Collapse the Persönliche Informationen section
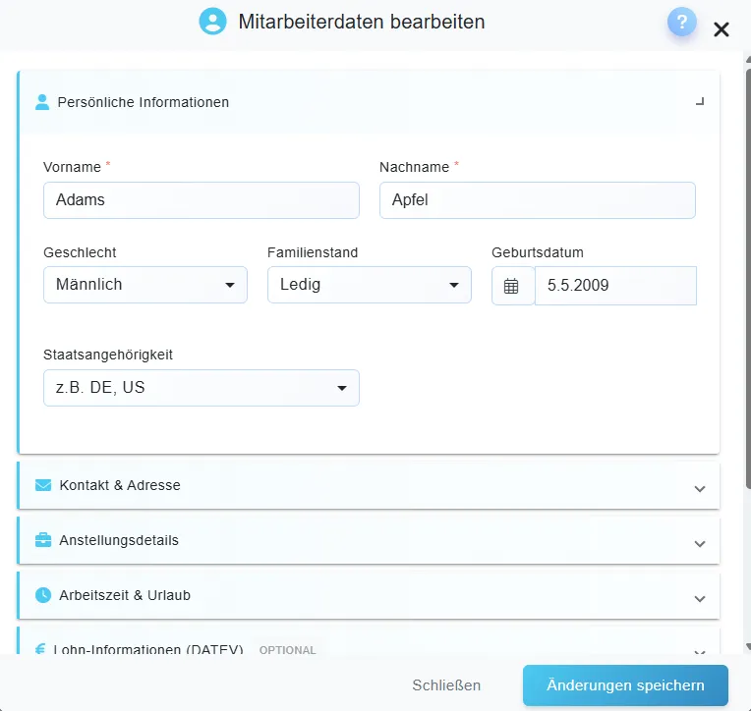The width and height of the screenshot is (751, 711). 700,101
